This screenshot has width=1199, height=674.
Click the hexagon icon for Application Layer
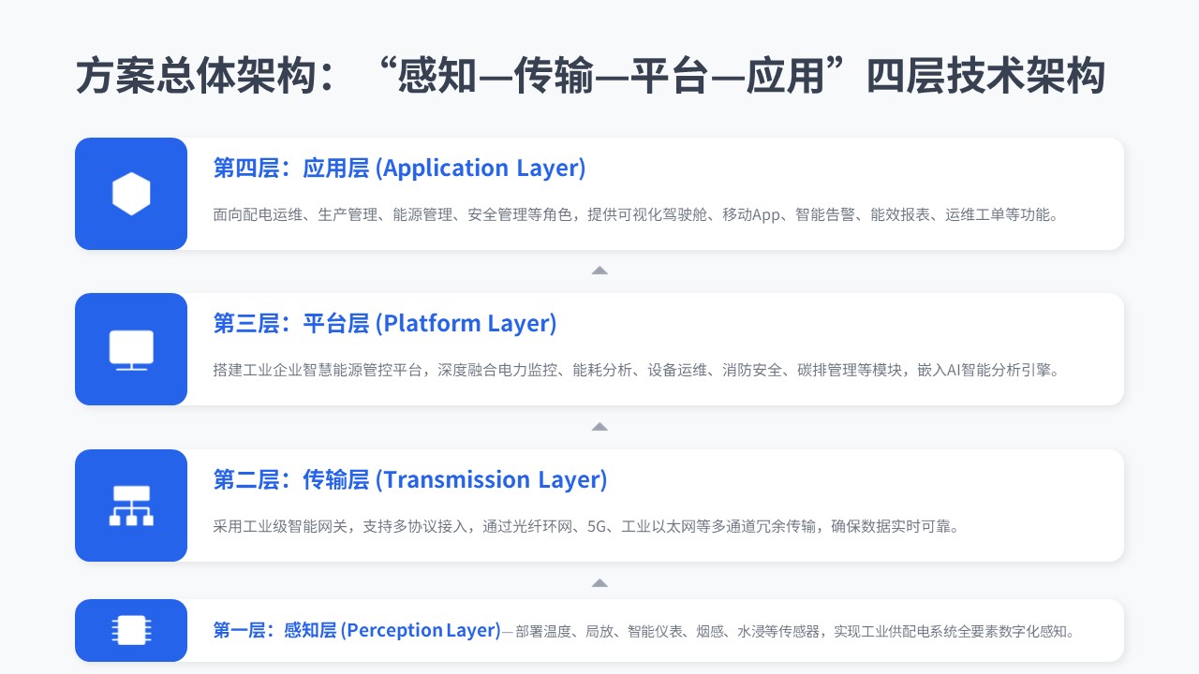131,194
